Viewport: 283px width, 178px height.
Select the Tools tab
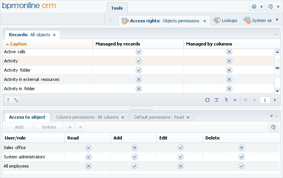[117, 8]
